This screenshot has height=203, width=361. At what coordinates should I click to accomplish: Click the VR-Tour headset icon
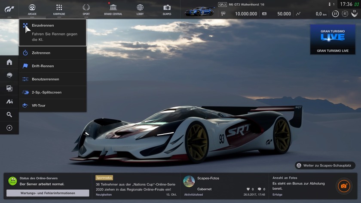coord(25,105)
